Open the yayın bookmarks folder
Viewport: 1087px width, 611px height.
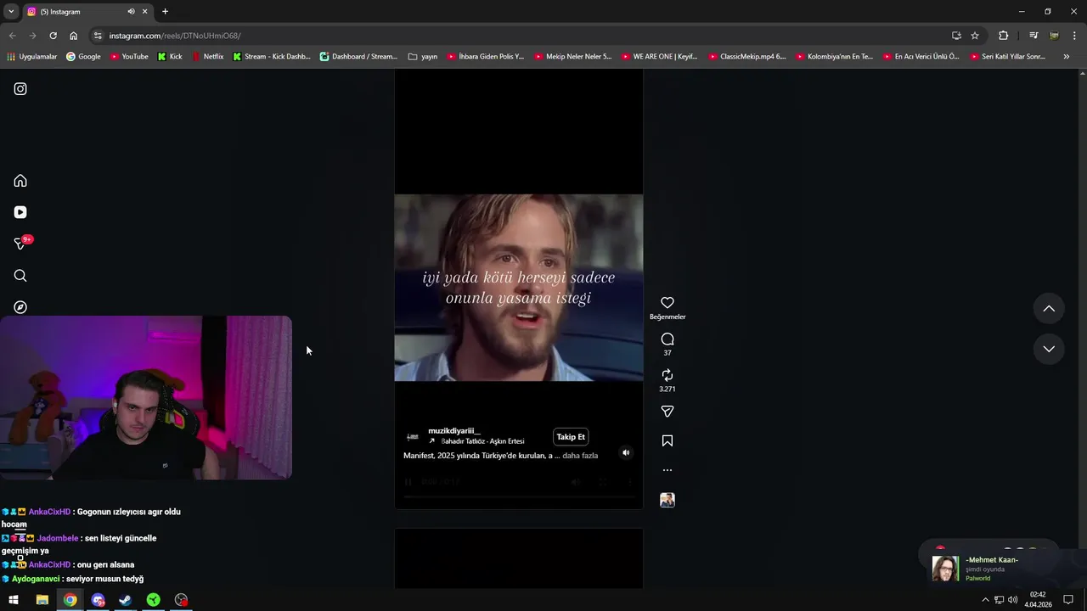coord(423,57)
